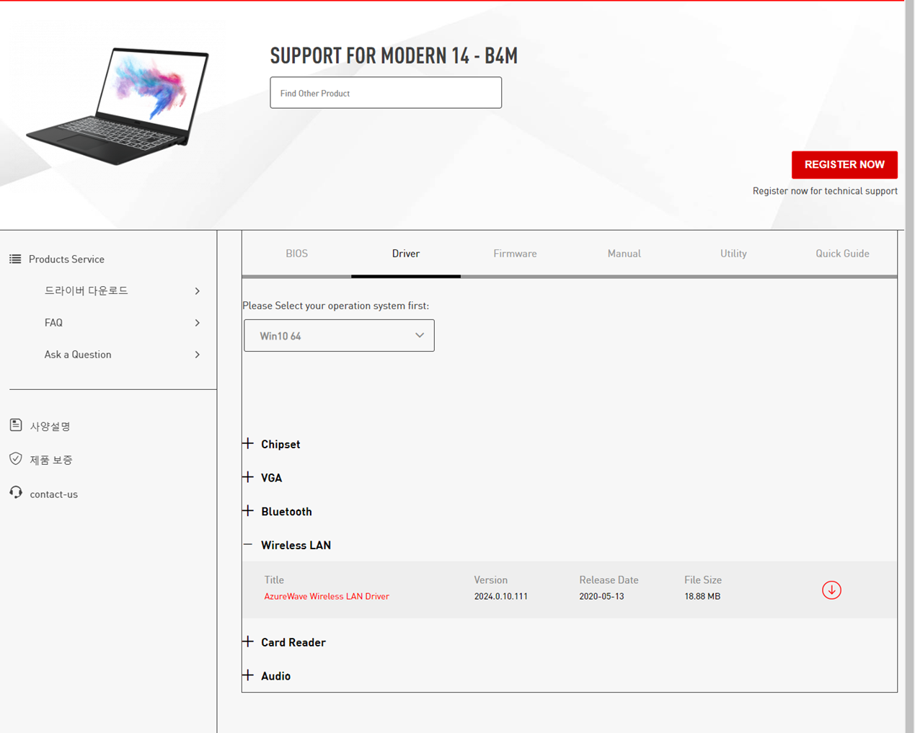Click the file size 18.88 MB
This screenshot has width=915, height=733.
tap(702, 597)
